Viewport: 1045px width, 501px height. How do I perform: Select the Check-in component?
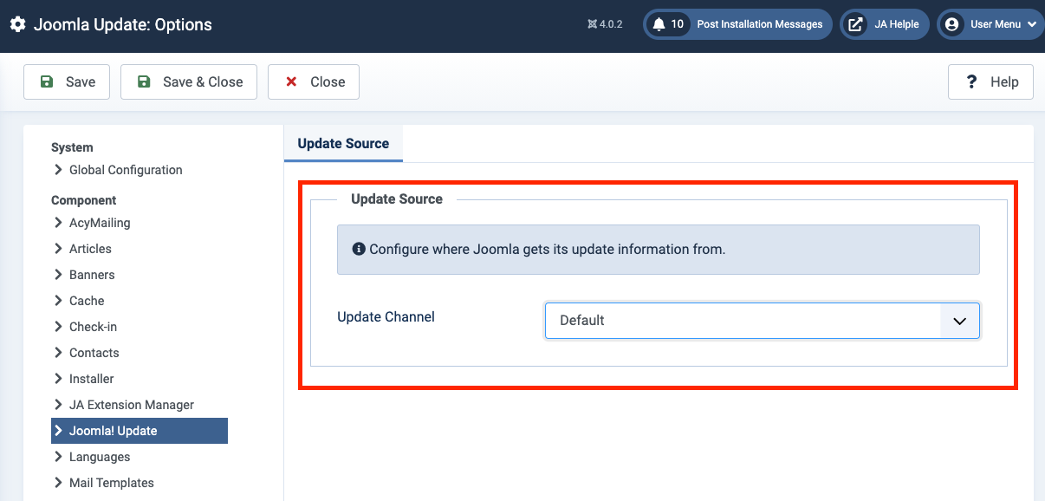[93, 327]
